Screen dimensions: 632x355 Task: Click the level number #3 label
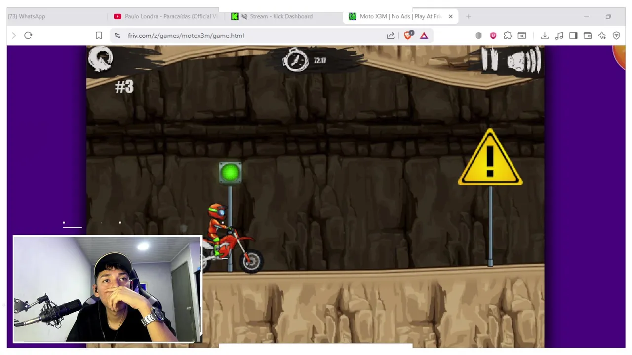124,87
